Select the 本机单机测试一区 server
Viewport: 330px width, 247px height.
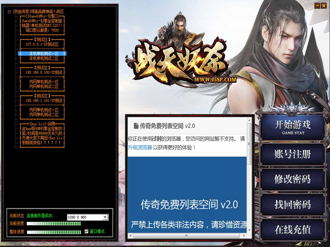43,54
